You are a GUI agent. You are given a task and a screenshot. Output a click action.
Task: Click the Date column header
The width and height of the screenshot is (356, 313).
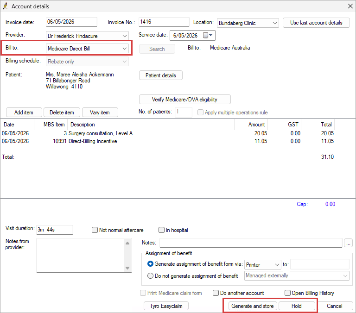coord(17,125)
